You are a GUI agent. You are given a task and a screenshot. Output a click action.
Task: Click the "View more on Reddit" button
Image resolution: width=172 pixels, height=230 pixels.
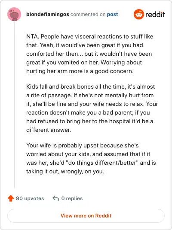click(x=86, y=216)
